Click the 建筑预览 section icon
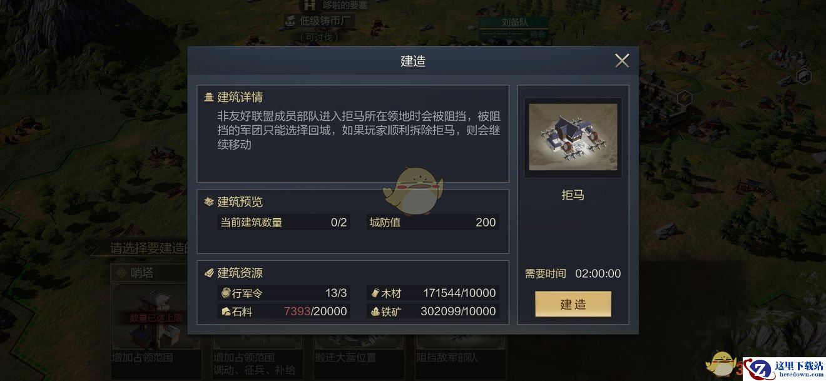 pyautogui.click(x=208, y=202)
